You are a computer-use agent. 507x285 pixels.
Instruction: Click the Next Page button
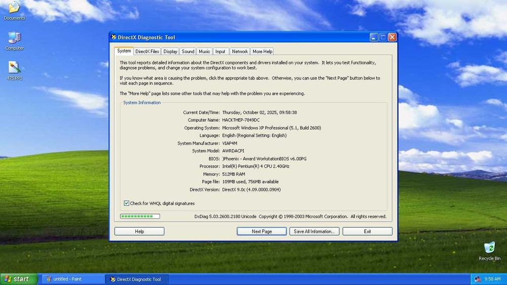[x=262, y=231]
